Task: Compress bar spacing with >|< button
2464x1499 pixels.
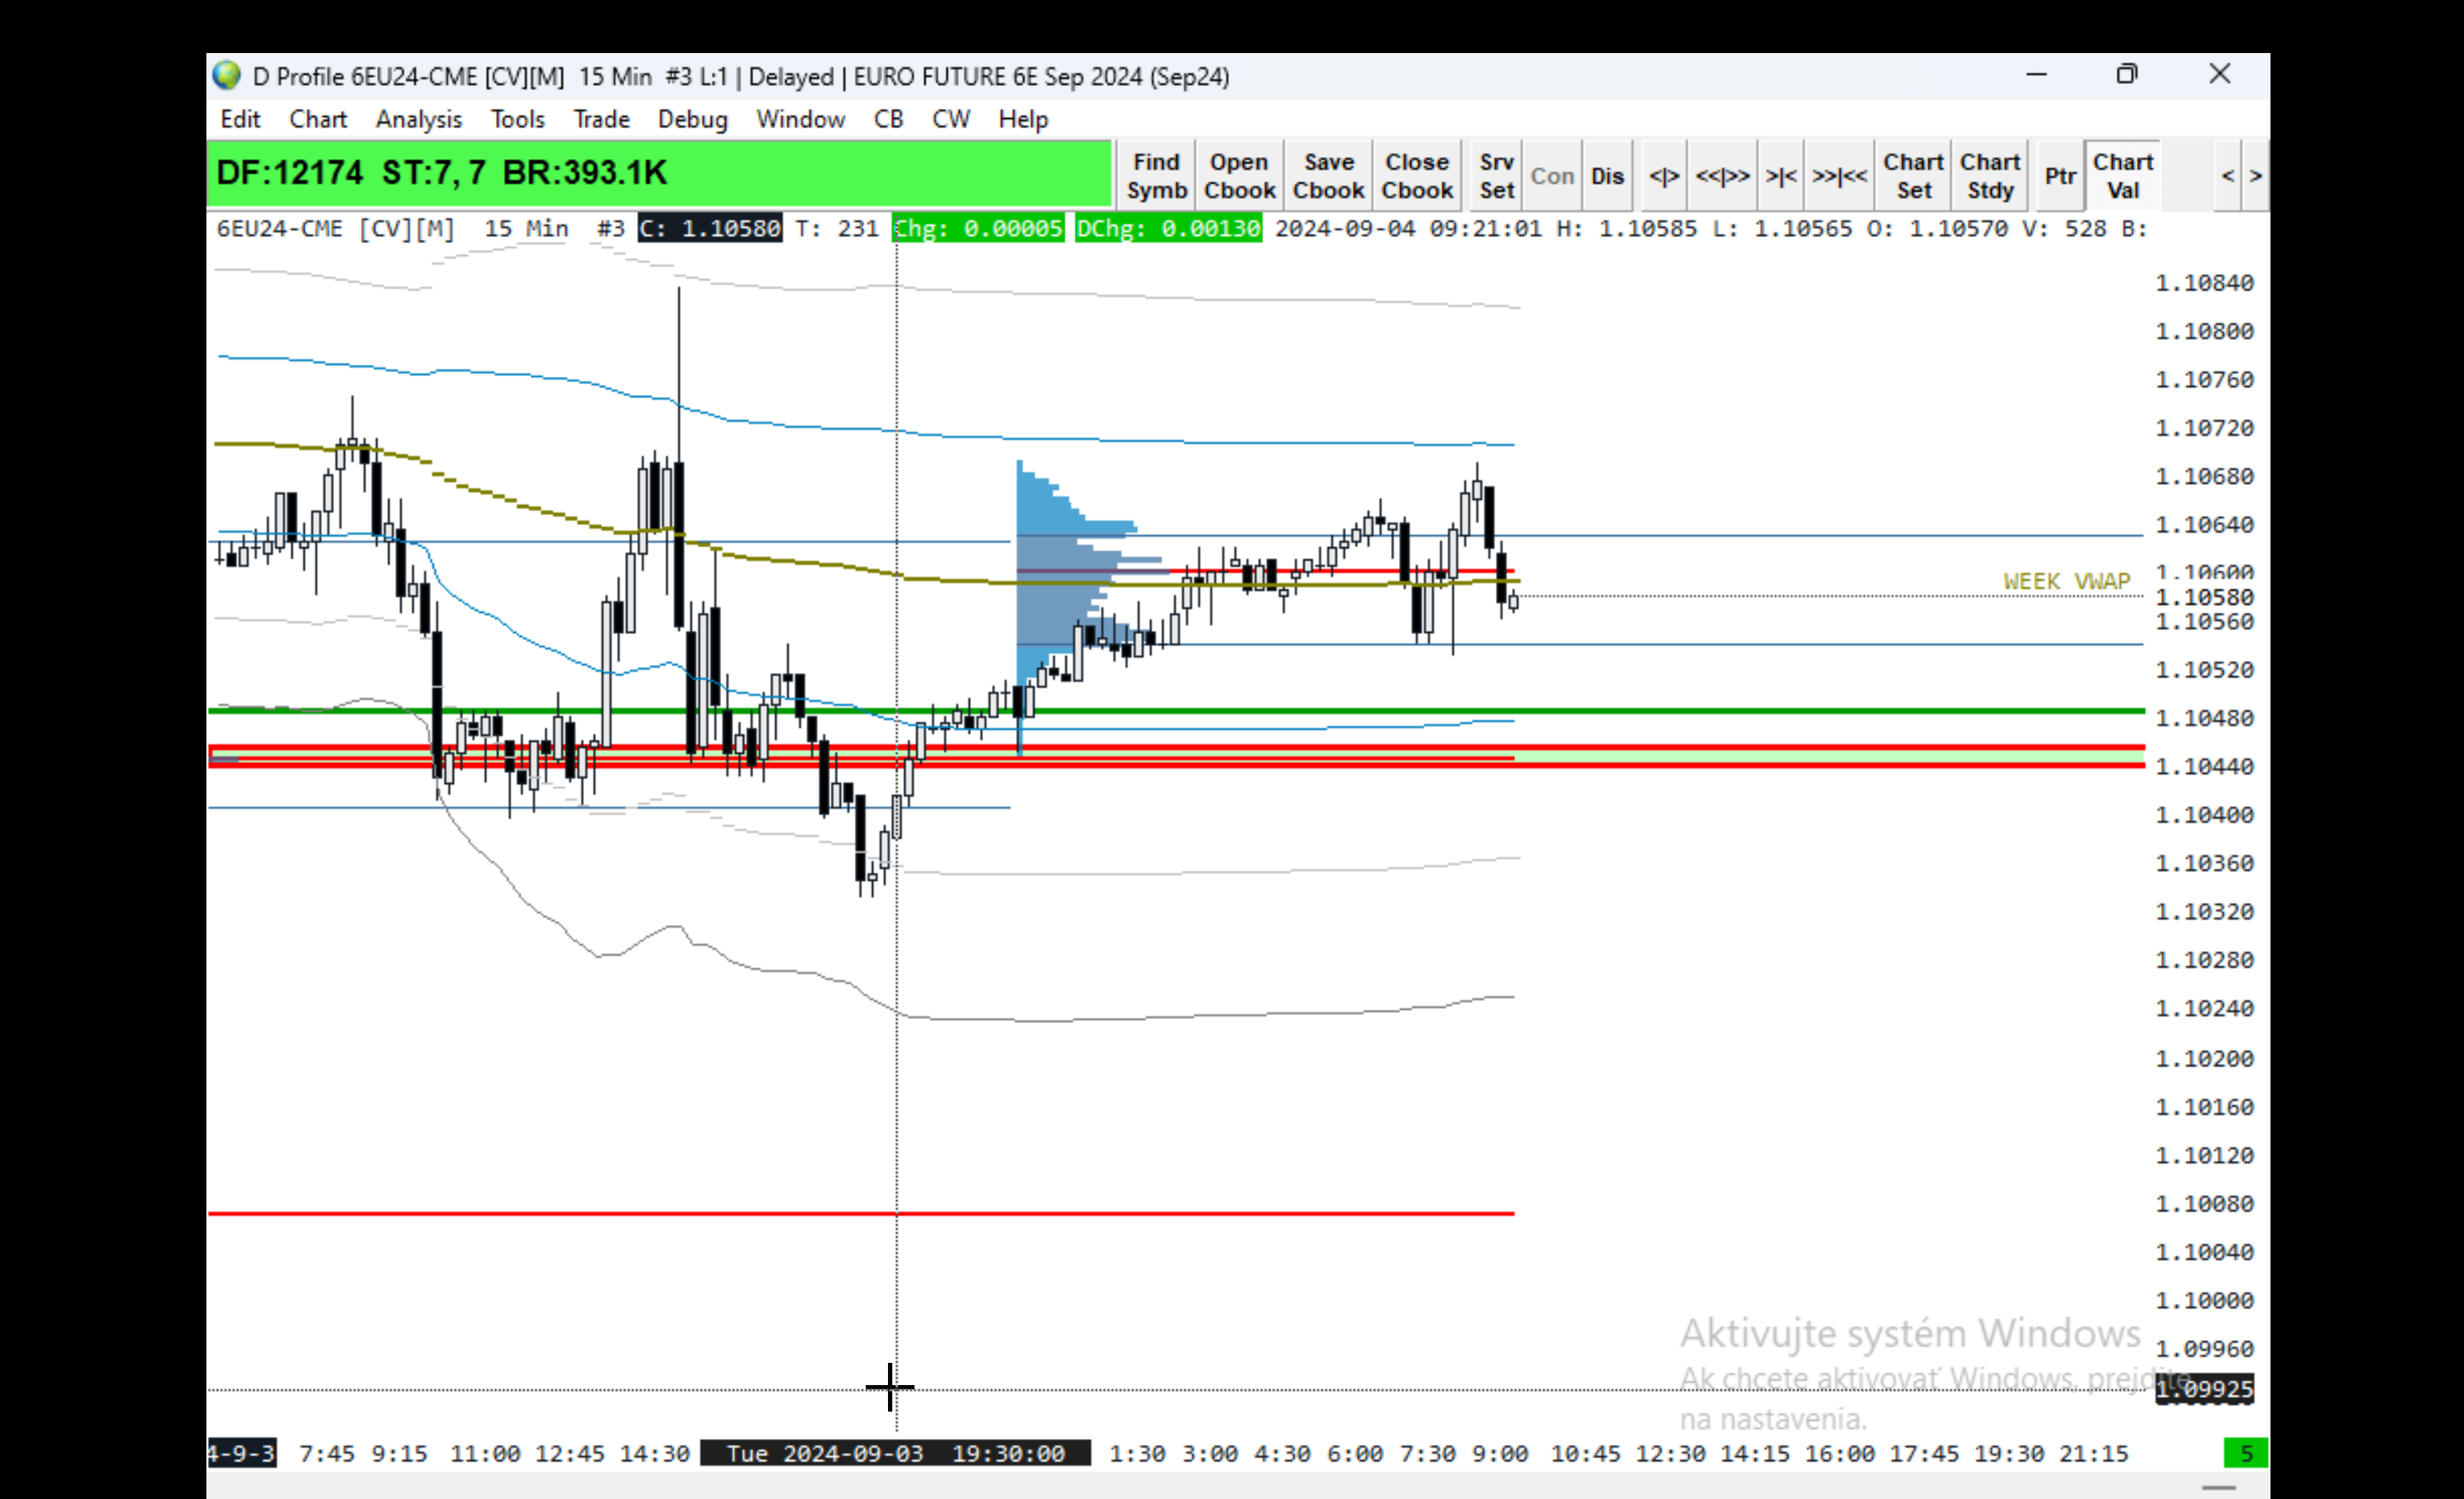Action: pos(1781,176)
